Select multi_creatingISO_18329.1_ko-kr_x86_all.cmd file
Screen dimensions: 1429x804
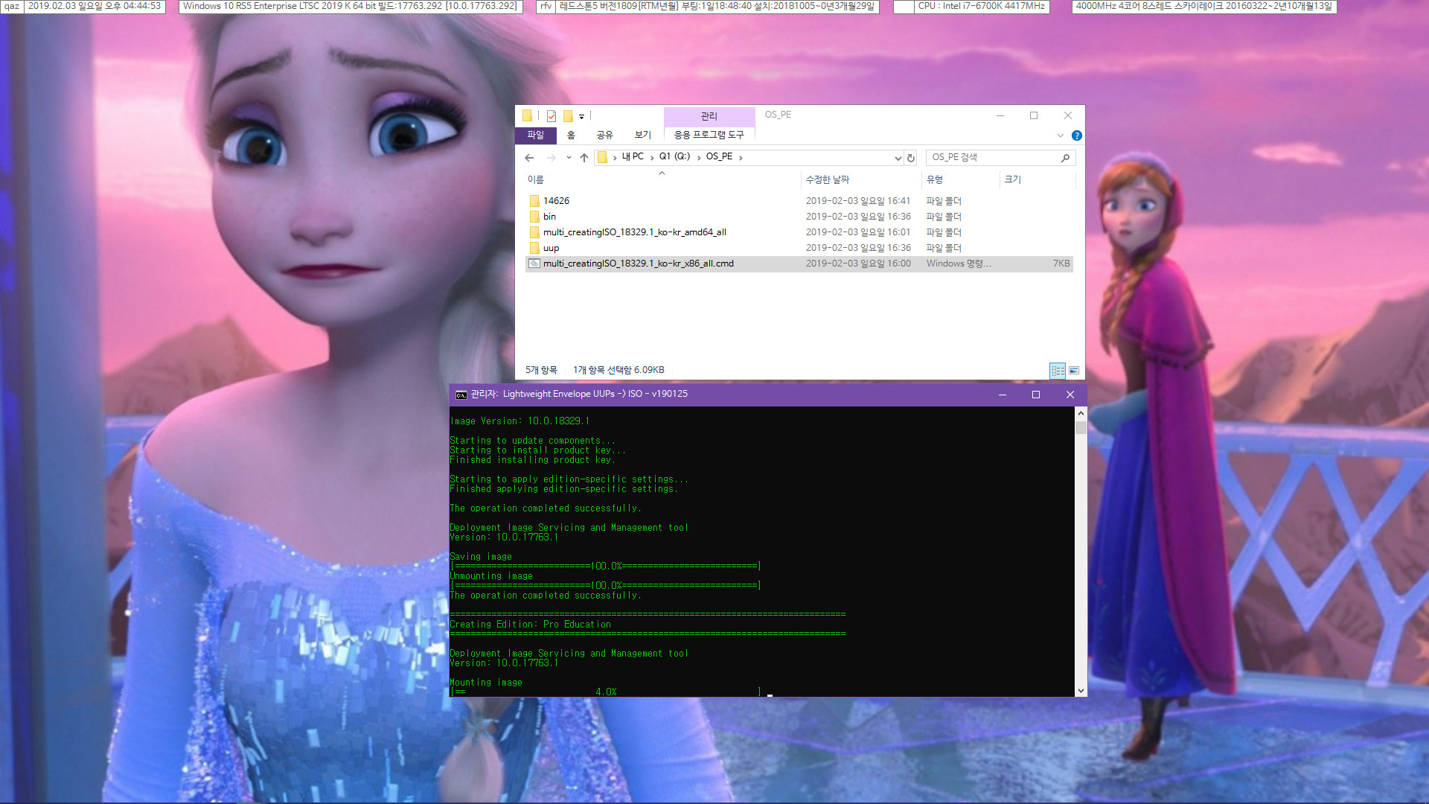pos(639,264)
